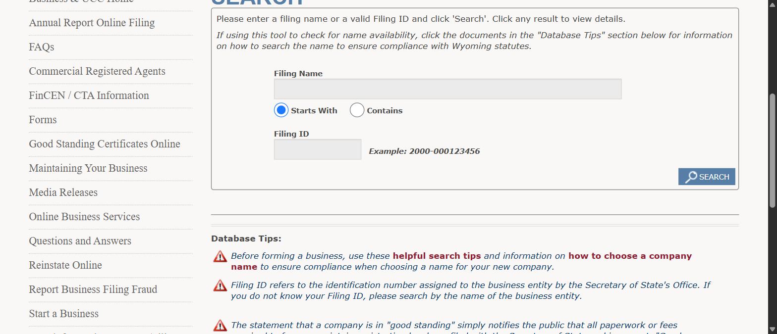
Task: Click the page vertical scrollbar thumb
Action: click(x=772, y=151)
